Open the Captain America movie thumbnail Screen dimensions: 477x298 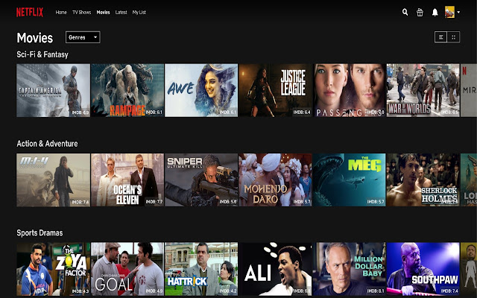coord(53,90)
